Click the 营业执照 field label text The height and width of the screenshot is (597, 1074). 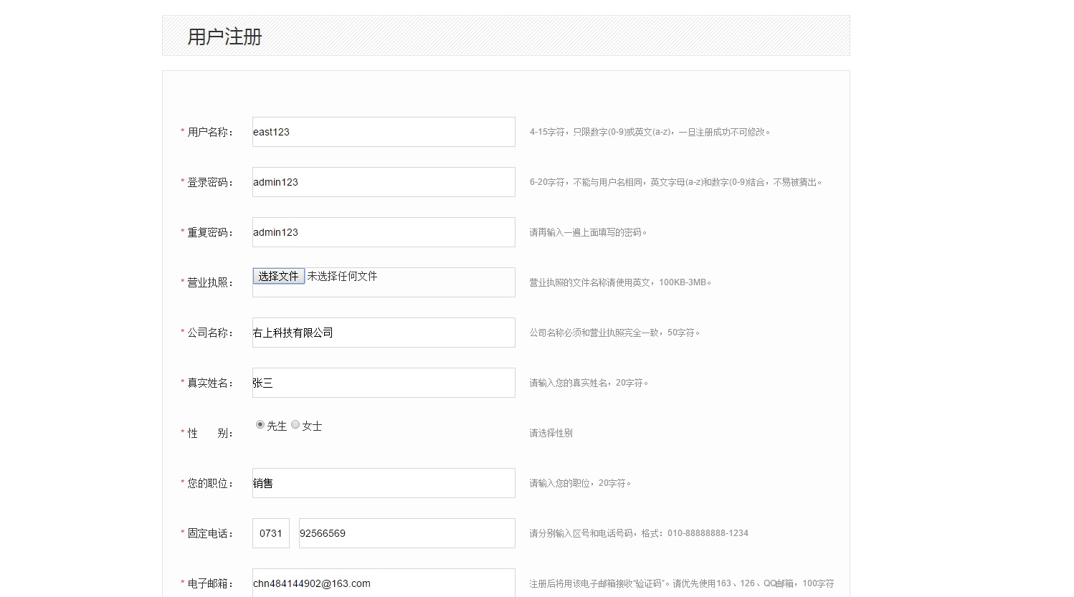[x=210, y=282]
